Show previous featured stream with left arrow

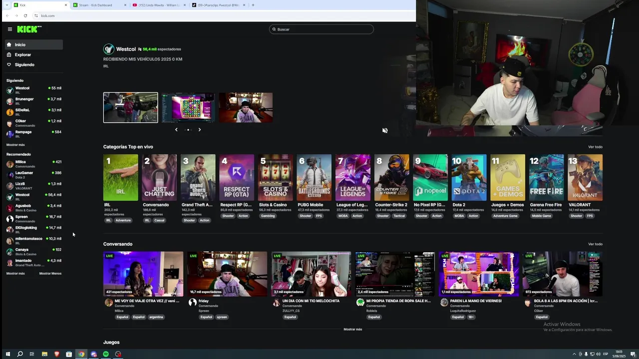pyautogui.click(x=176, y=130)
